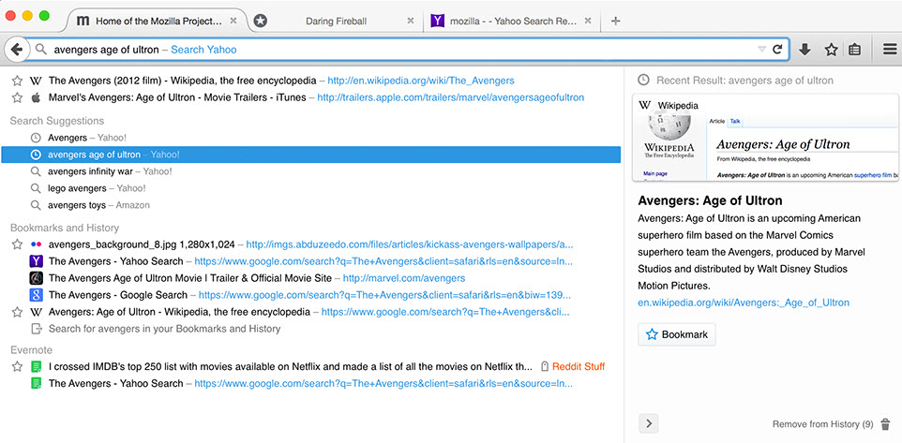This screenshot has height=443, width=902.
Task: Click Remove from History (9)
Action: point(822,424)
